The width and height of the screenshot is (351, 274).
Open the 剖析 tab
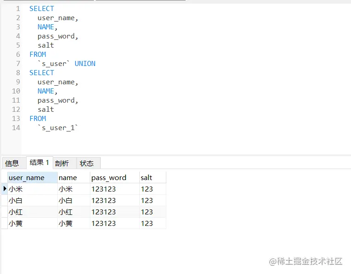(62, 163)
